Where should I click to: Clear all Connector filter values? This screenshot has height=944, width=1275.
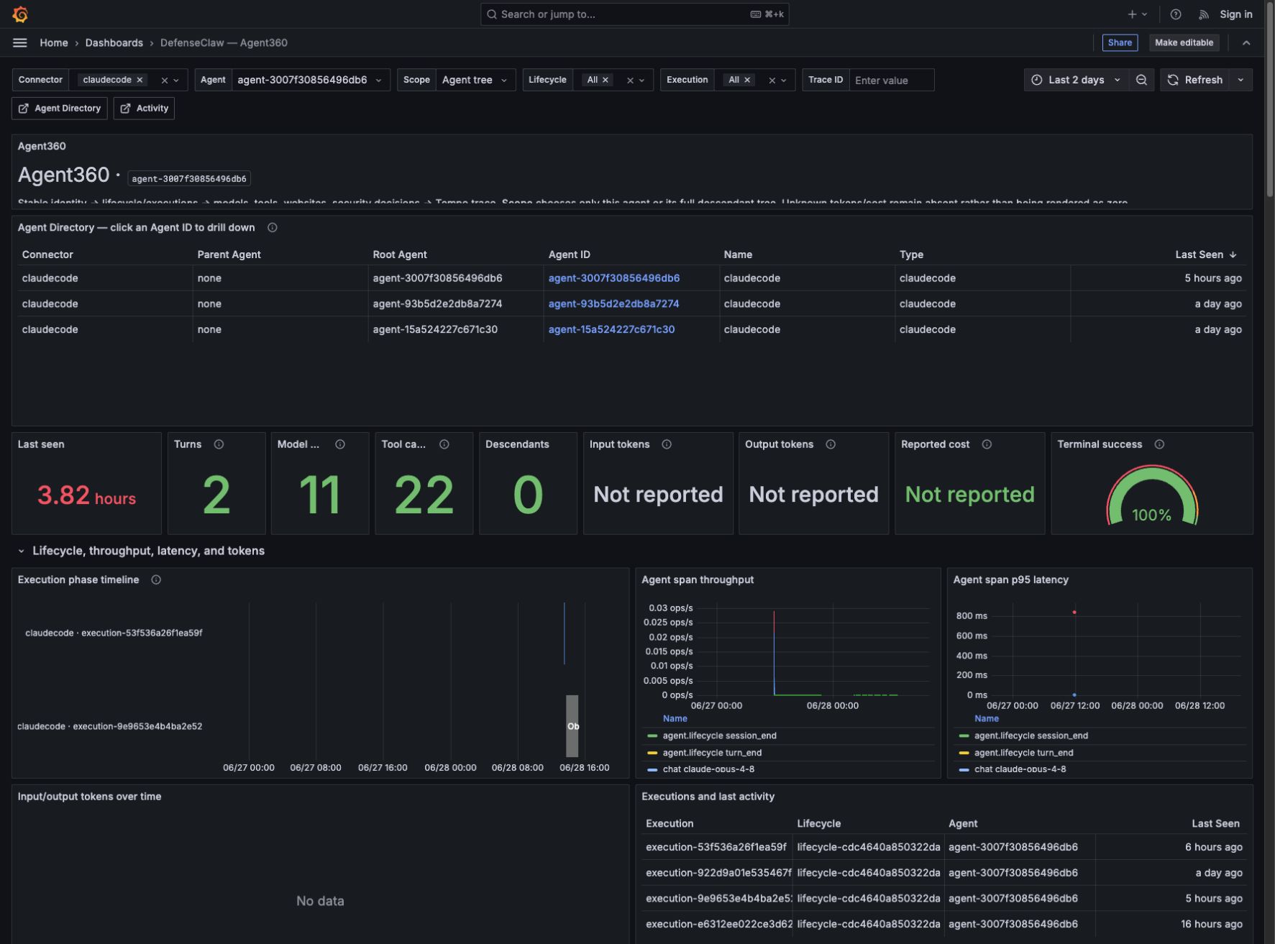pyautogui.click(x=164, y=81)
